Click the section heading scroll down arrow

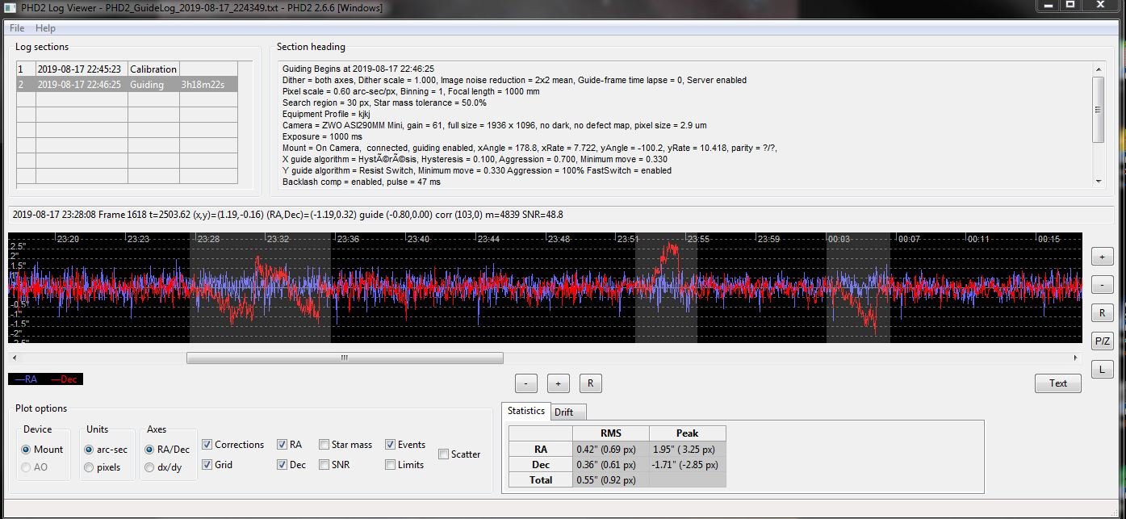click(x=1098, y=182)
